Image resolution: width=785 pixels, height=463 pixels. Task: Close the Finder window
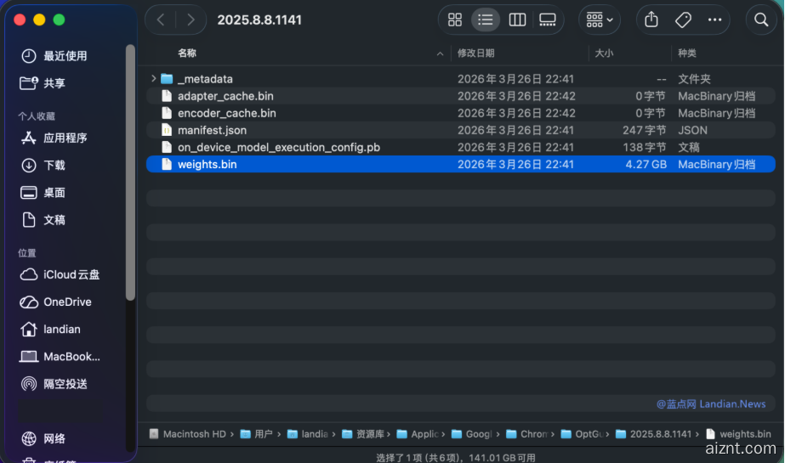pyautogui.click(x=20, y=20)
